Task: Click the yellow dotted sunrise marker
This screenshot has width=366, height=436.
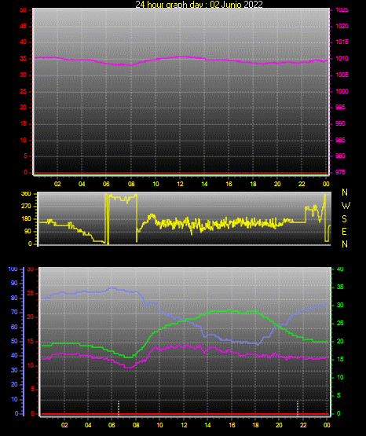Action: (119, 409)
